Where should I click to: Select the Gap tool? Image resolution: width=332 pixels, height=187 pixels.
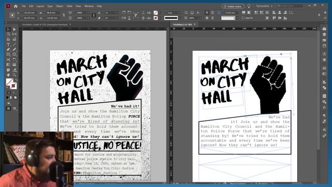coord(14,34)
